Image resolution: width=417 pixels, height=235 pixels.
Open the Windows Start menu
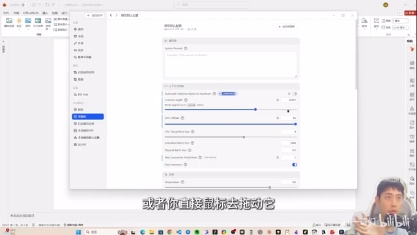(x=78, y=232)
